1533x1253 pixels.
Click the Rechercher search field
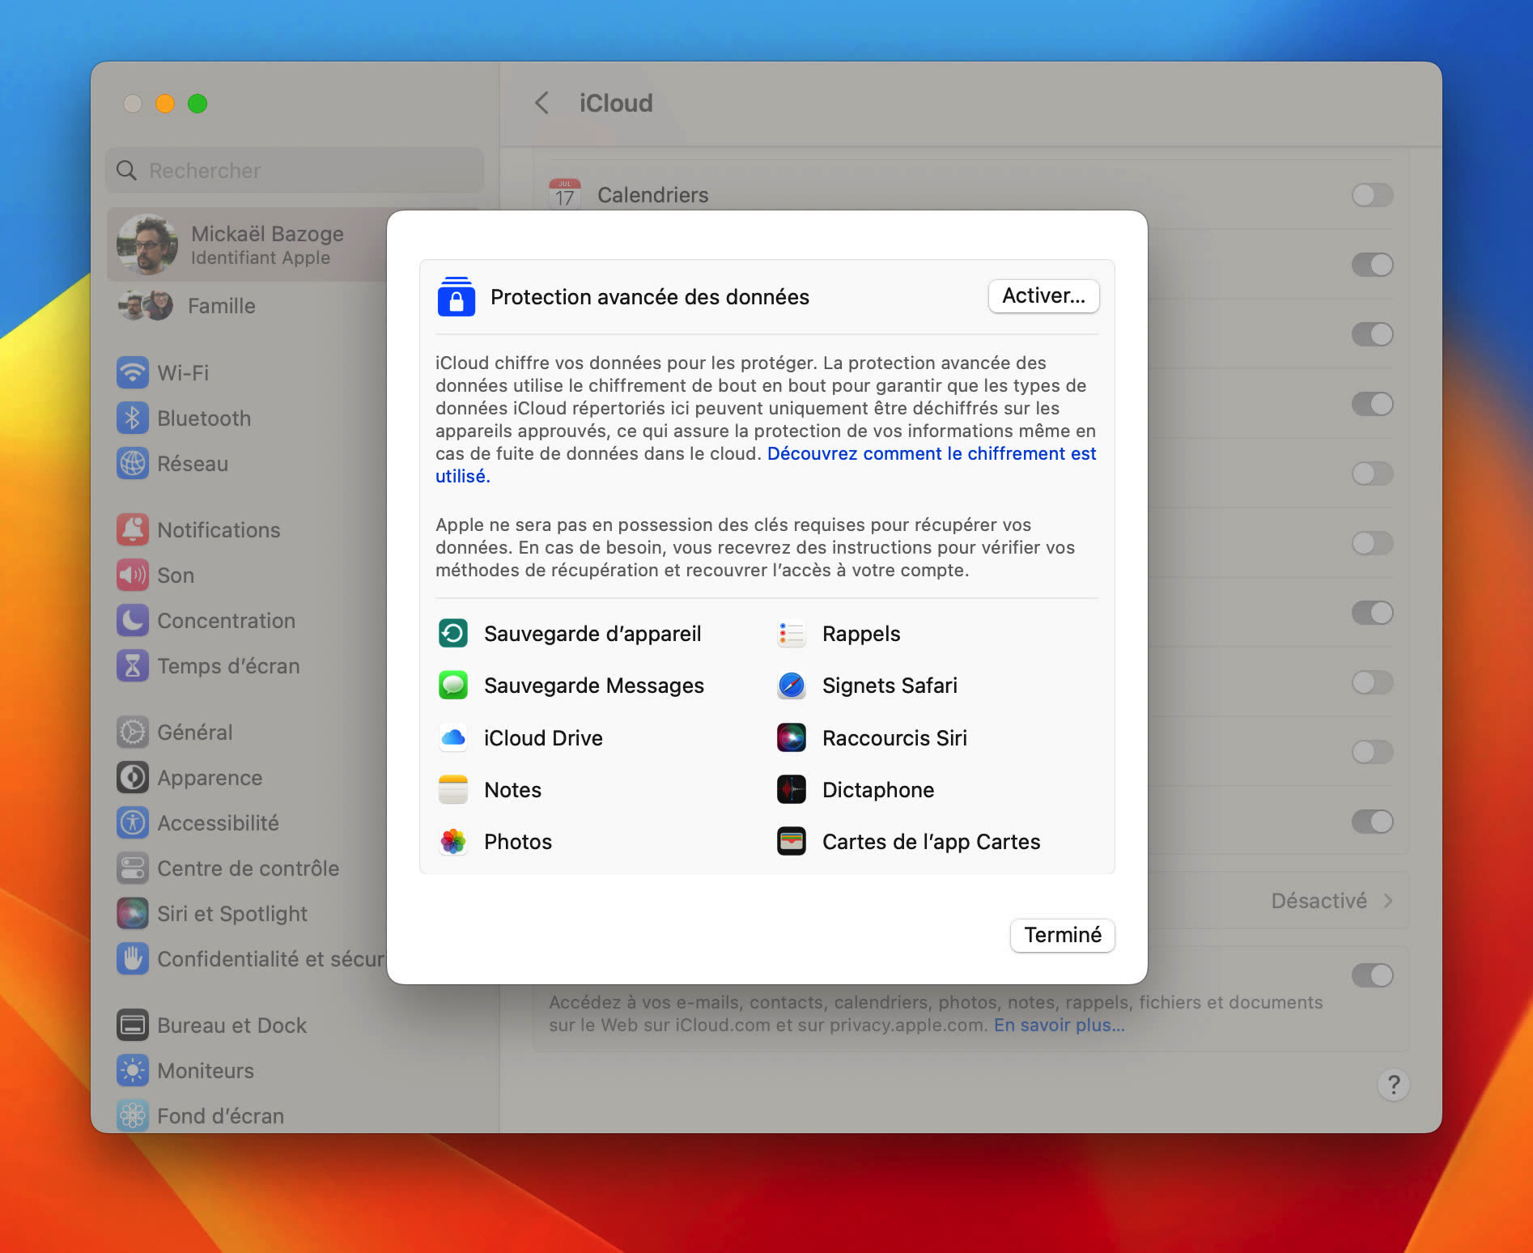coord(295,170)
